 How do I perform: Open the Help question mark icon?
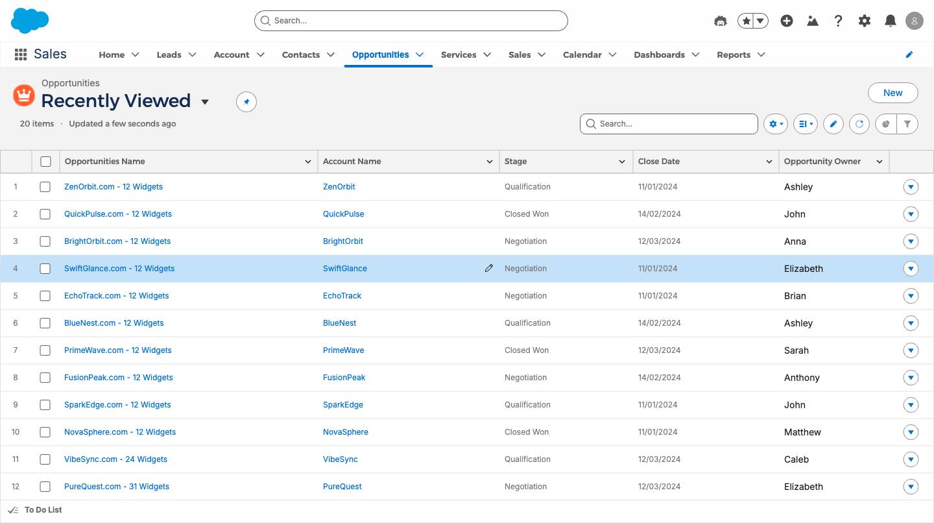tap(839, 21)
